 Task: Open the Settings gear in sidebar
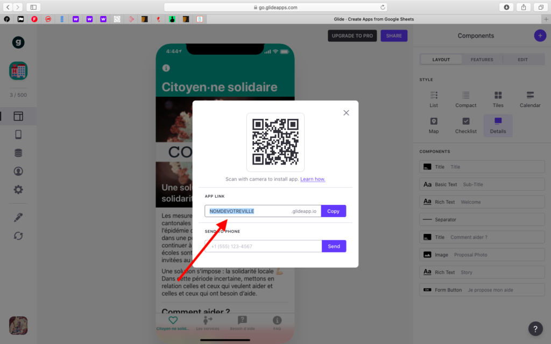18,190
